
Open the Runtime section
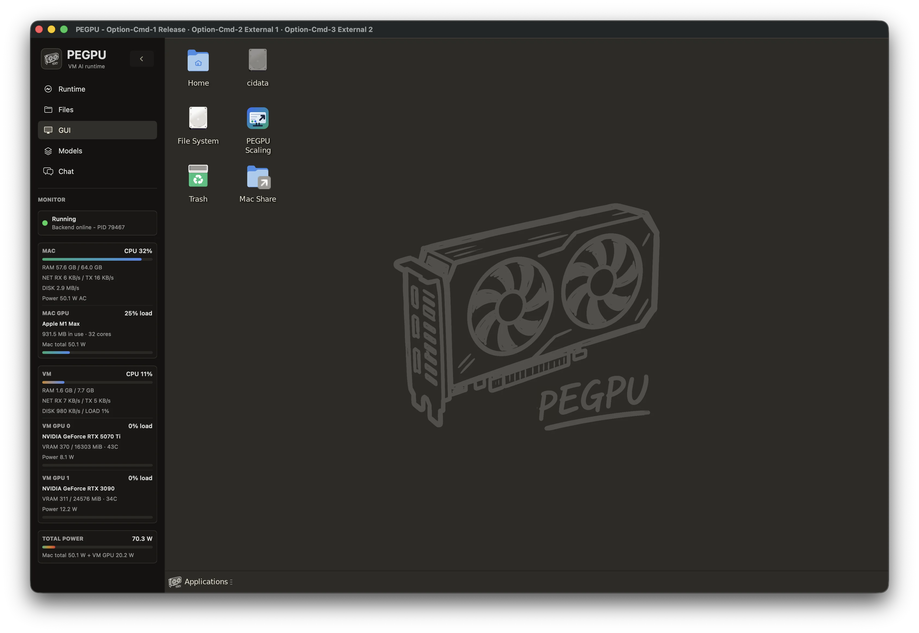coord(97,89)
